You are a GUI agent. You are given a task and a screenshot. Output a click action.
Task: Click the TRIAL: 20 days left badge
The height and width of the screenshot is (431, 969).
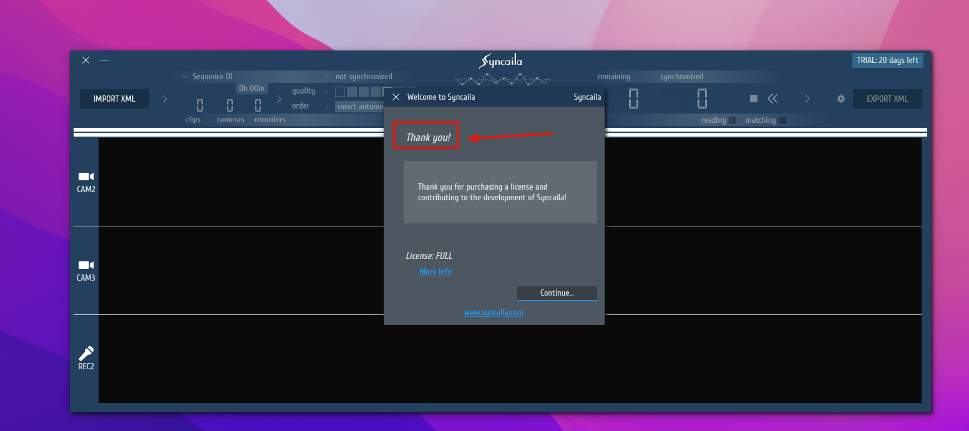pos(887,61)
